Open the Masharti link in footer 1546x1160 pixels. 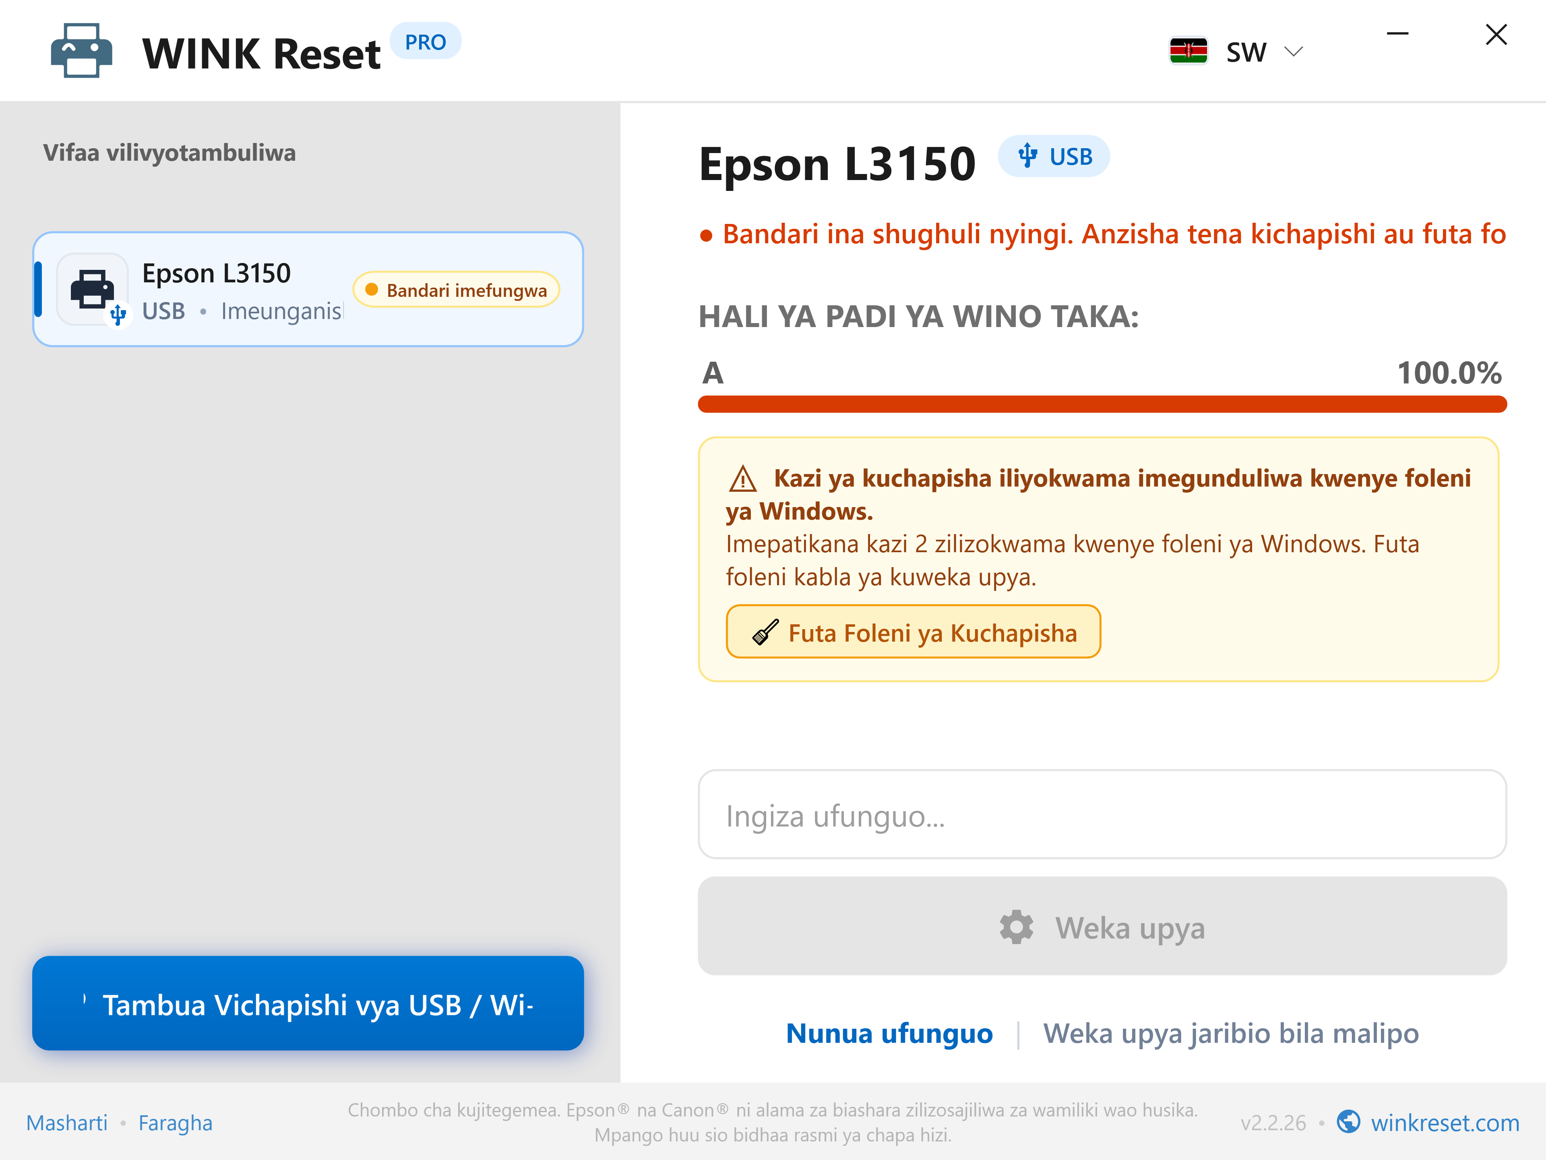(67, 1123)
